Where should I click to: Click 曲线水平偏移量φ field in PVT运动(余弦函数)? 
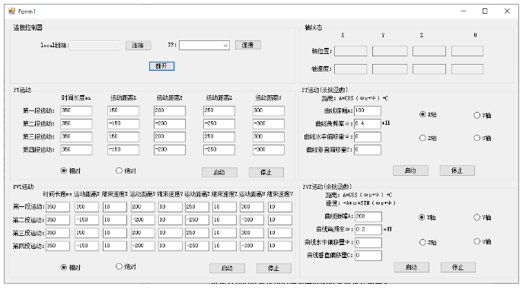point(368,243)
